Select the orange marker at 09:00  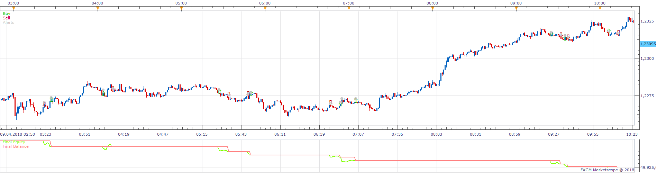[x=516, y=9]
